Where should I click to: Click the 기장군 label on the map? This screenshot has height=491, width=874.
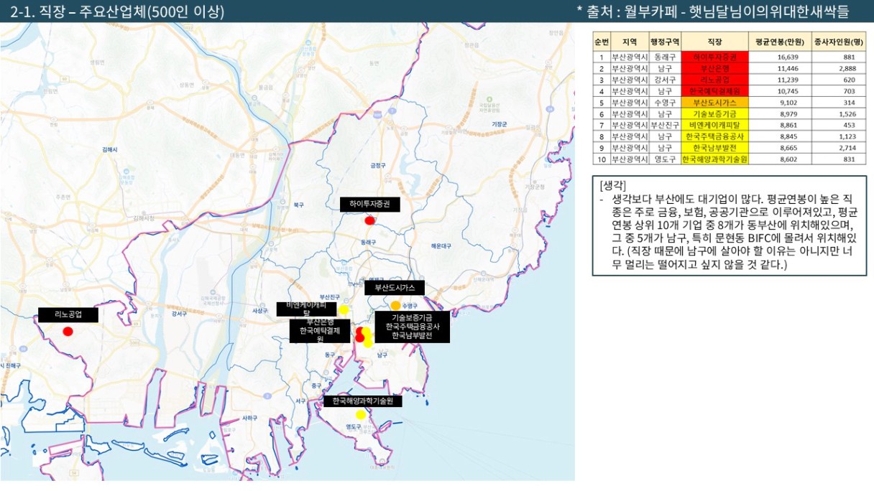point(500,123)
